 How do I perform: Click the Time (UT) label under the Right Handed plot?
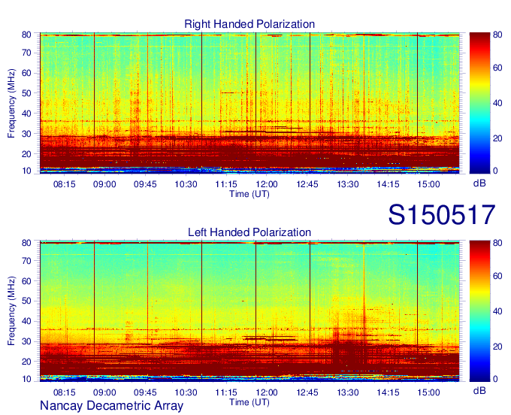249,194
